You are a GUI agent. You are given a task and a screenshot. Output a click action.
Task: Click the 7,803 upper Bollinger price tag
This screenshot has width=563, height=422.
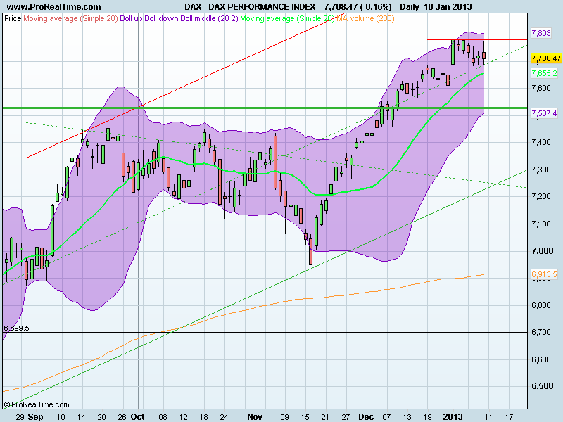pos(541,33)
